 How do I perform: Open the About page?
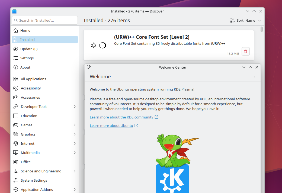[45, 67]
